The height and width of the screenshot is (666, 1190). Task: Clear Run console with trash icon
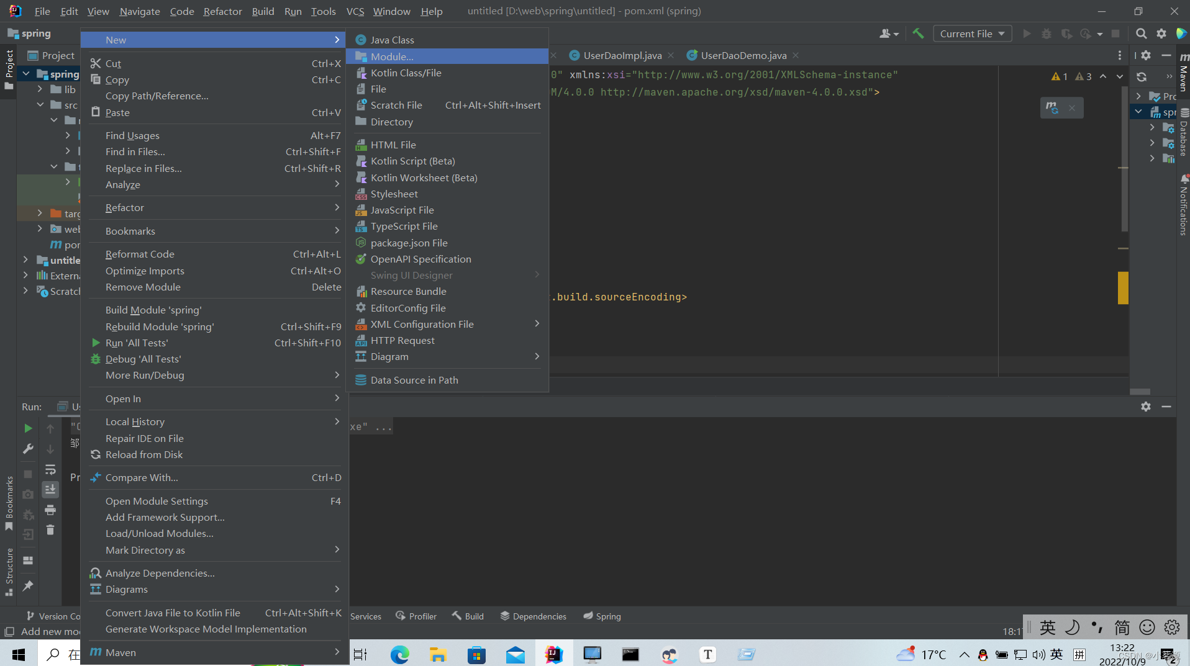tap(50, 529)
